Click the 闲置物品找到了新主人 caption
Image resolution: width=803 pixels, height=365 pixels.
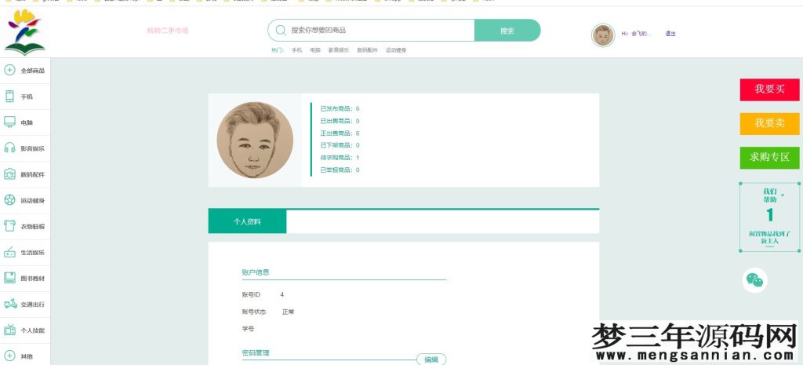769,237
